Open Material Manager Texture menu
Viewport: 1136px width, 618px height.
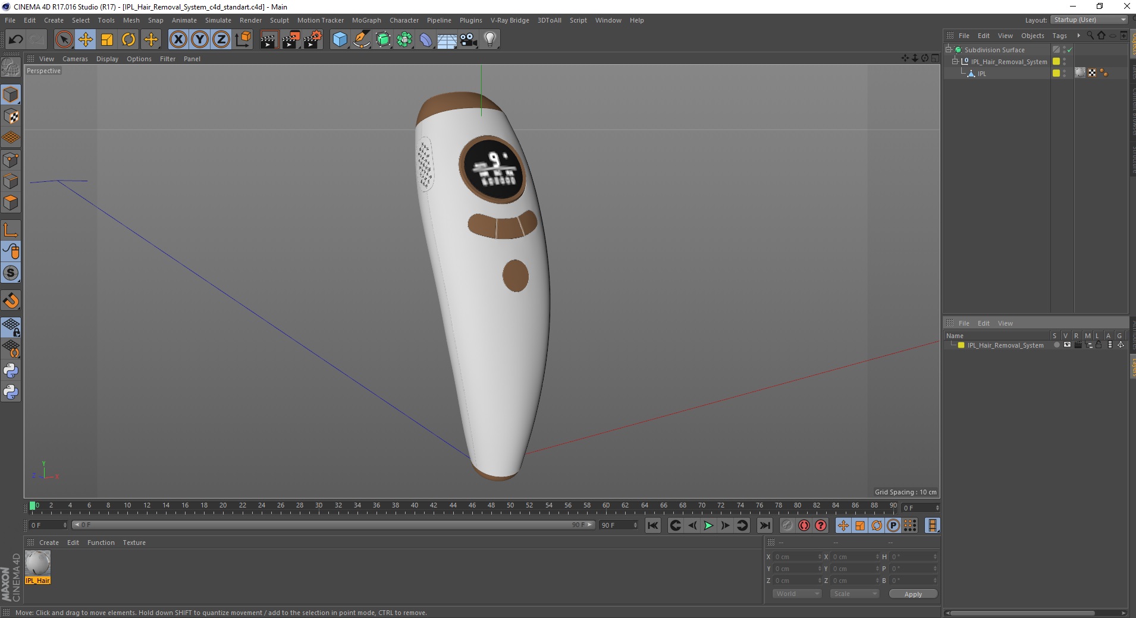coord(134,543)
